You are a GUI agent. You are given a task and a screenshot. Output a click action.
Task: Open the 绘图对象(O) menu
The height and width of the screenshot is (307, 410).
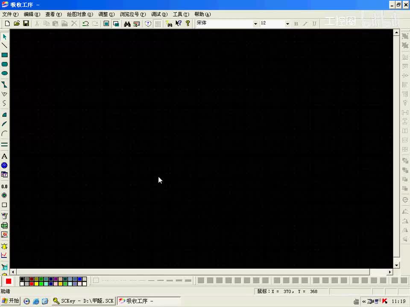[80, 14]
